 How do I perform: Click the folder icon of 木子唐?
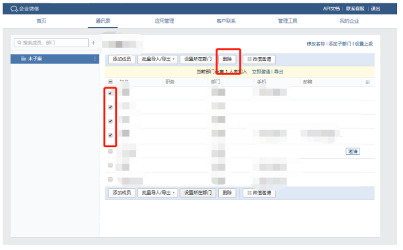[24, 58]
